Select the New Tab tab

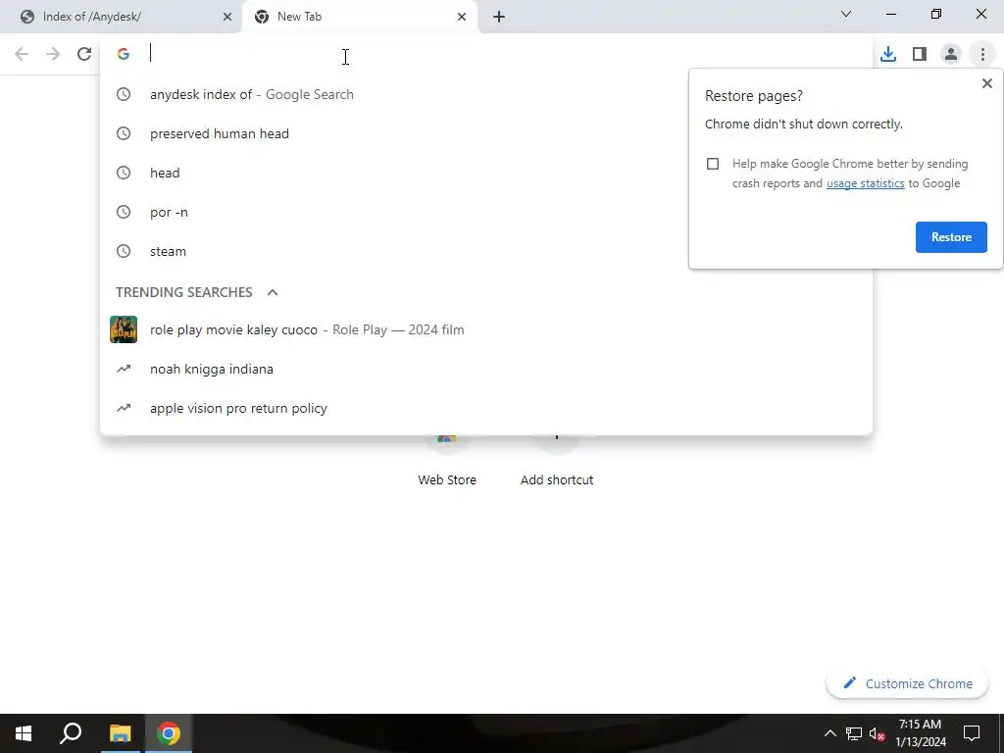pos(359,17)
